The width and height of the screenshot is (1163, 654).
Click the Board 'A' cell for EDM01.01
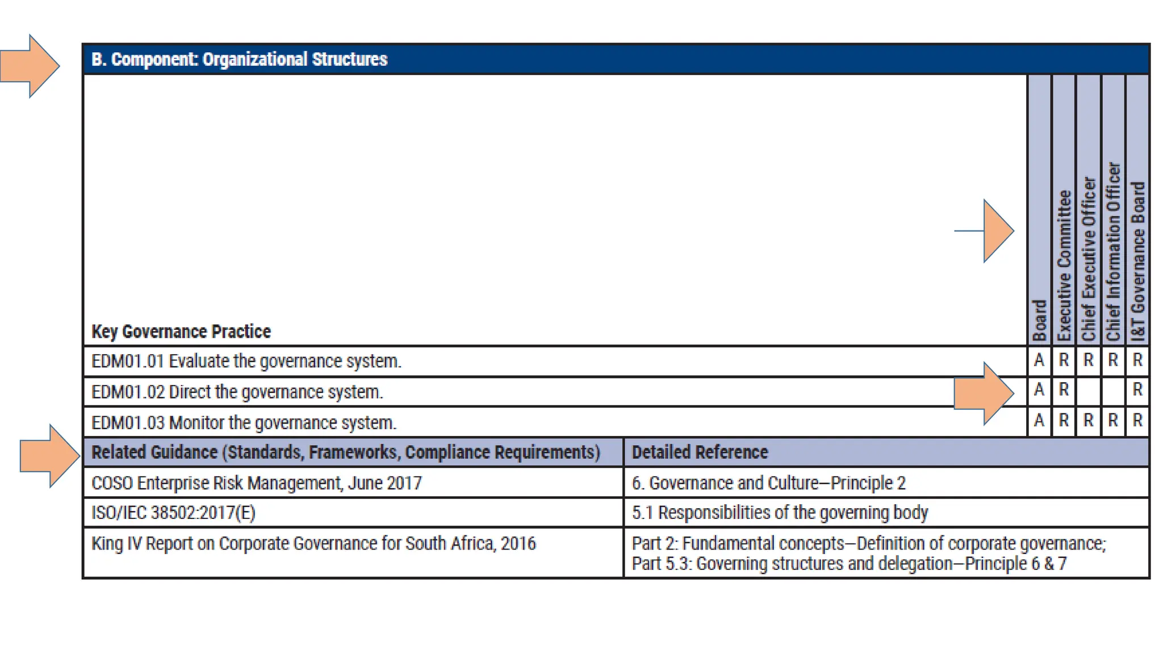(1039, 360)
